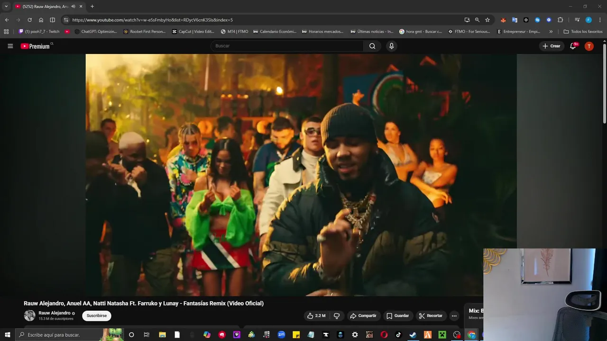Open Chrome side panel icon

52,20
